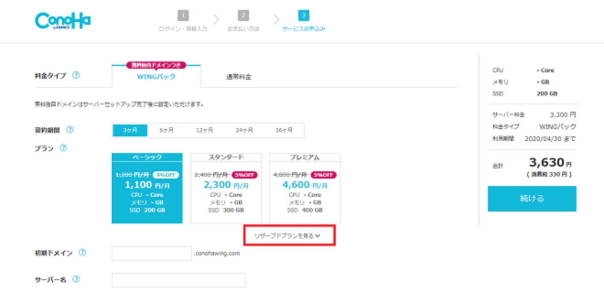Choose the 24ヶ月 contract period

tap(244, 130)
